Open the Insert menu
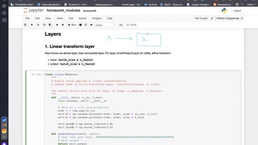Screen dimensions: 258x145 pyautogui.click(x=60, y=18)
